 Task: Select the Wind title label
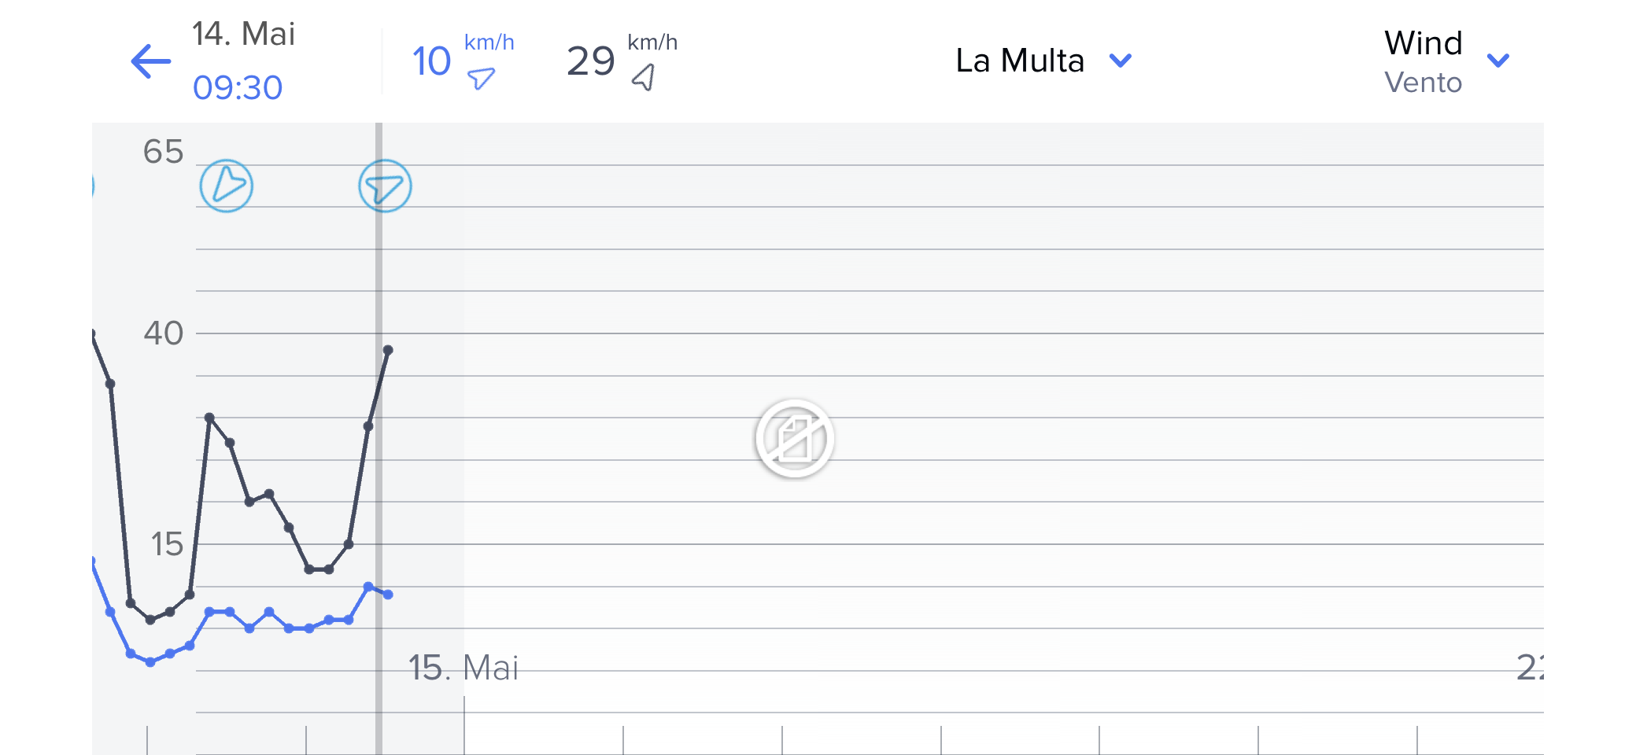pyautogui.click(x=1423, y=43)
